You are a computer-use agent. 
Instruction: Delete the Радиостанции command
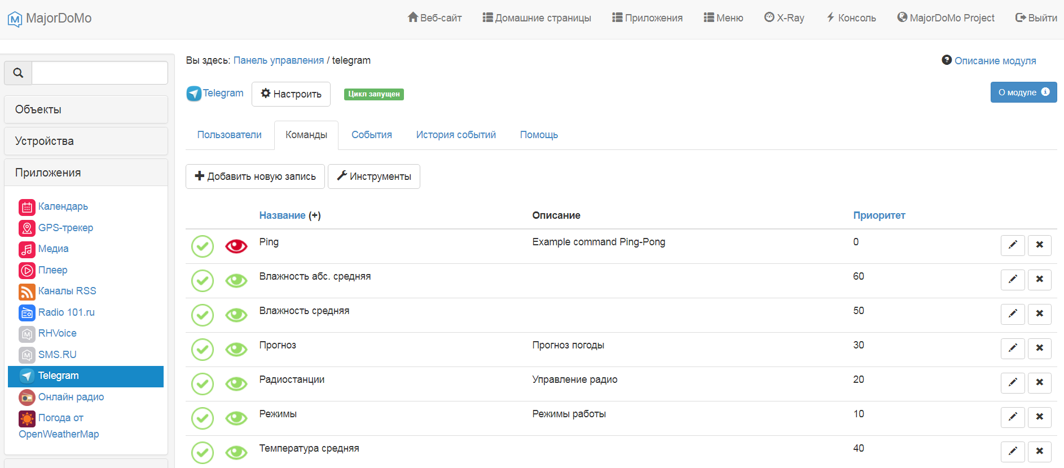(x=1040, y=382)
